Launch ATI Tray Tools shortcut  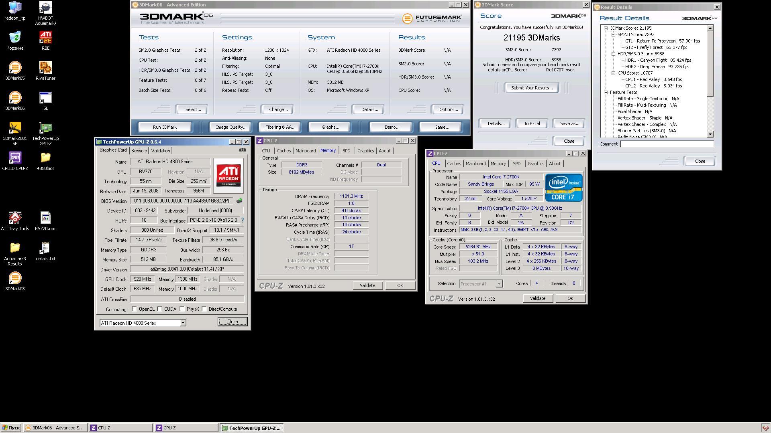pyautogui.click(x=15, y=221)
